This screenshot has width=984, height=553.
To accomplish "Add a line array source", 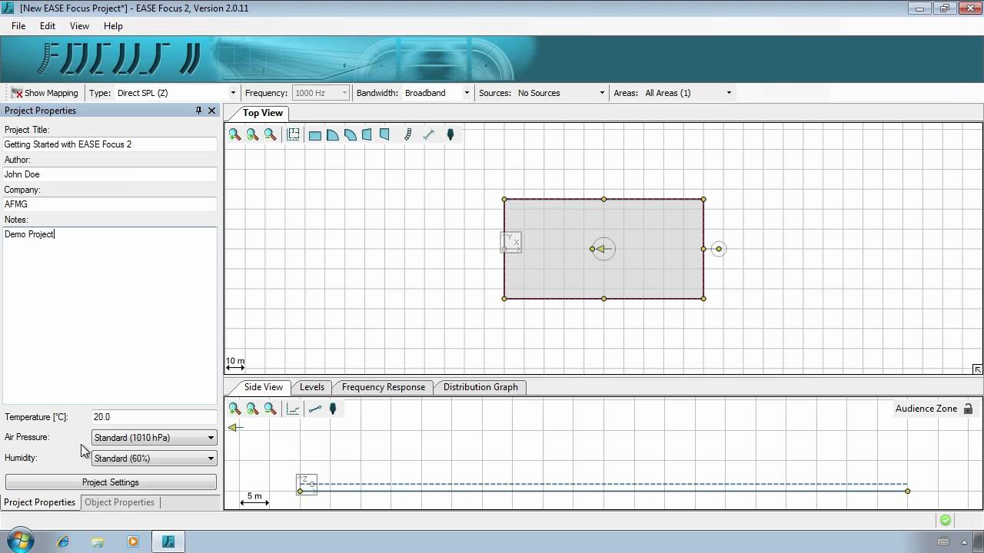I will click(408, 134).
